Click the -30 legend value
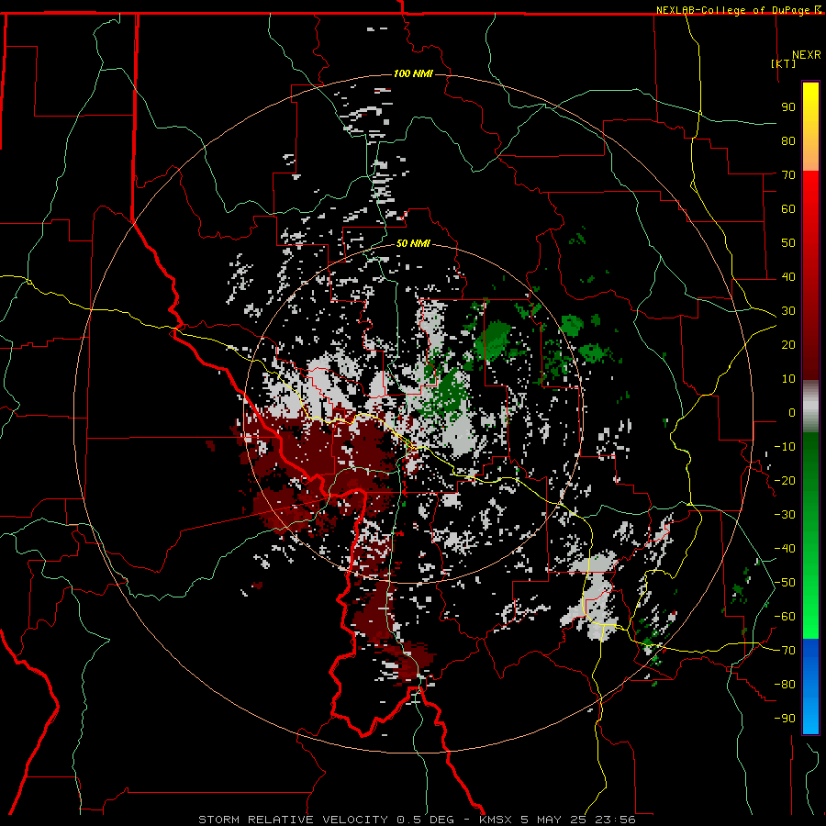The image size is (826, 826). click(x=785, y=515)
